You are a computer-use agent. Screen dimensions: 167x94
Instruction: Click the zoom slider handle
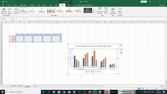coord(156,89)
